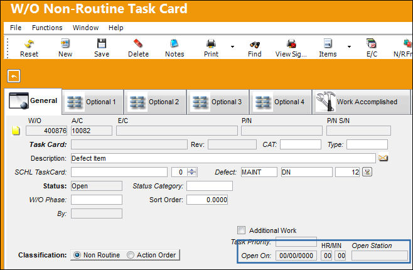Click the Task Priority field

pos(296,242)
